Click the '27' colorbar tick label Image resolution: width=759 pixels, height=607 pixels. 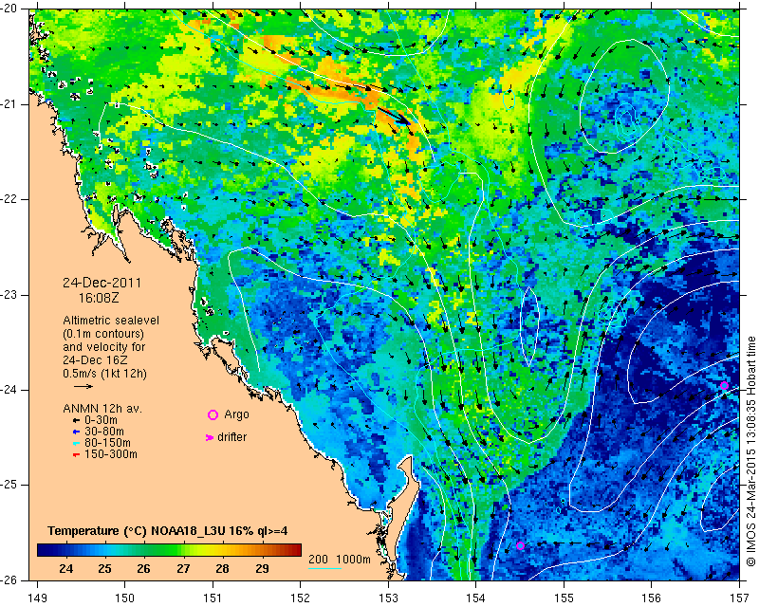183,568
